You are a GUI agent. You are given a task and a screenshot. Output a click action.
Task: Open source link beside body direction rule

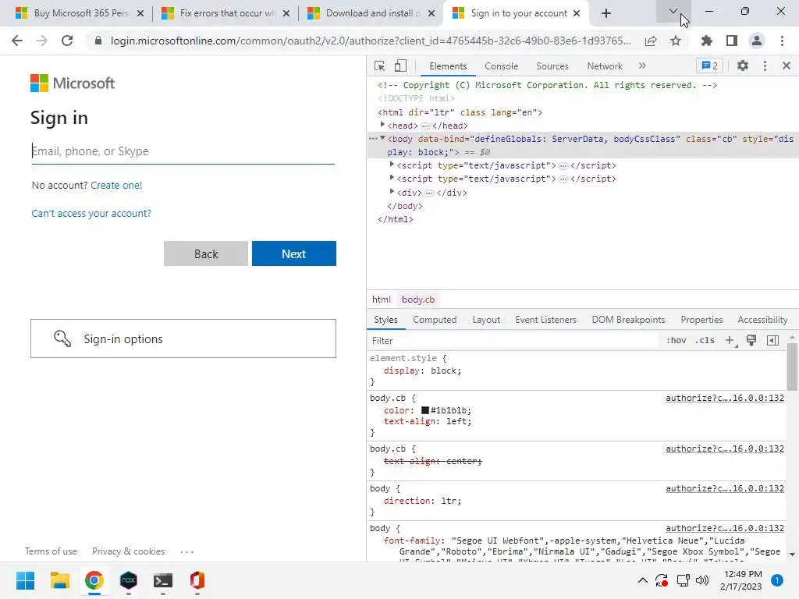tap(725, 488)
